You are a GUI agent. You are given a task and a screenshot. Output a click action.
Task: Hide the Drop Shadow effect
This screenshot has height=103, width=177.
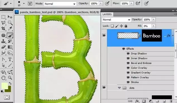pyautogui.click(x=128, y=53)
